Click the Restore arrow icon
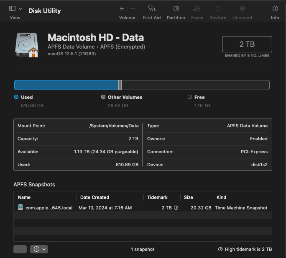 point(218,9)
